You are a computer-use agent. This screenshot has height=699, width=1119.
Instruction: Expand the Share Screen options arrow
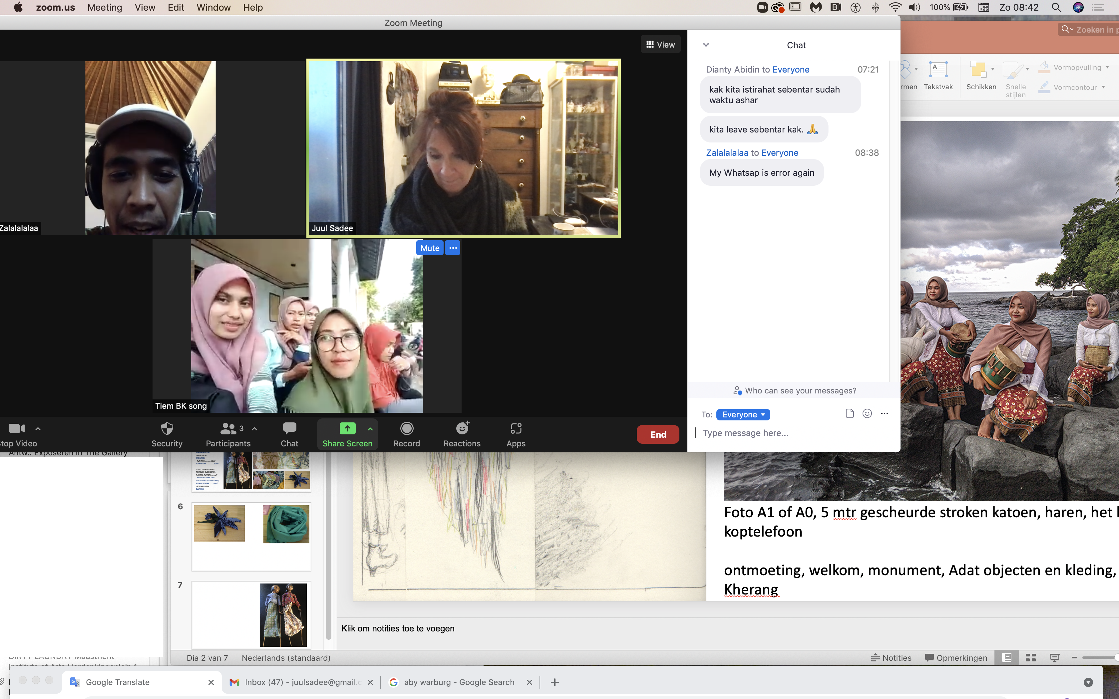[370, 429]
